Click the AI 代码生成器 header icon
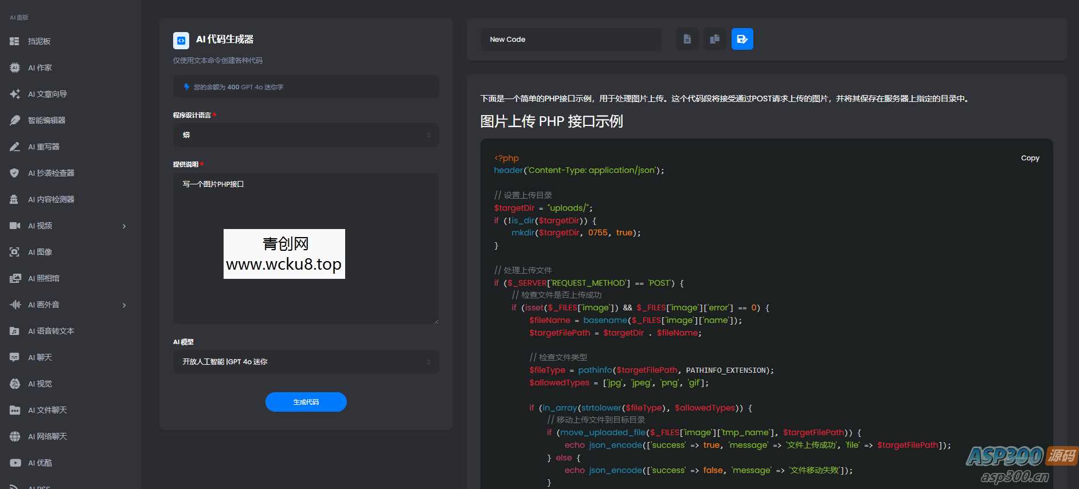 point(181,40)
